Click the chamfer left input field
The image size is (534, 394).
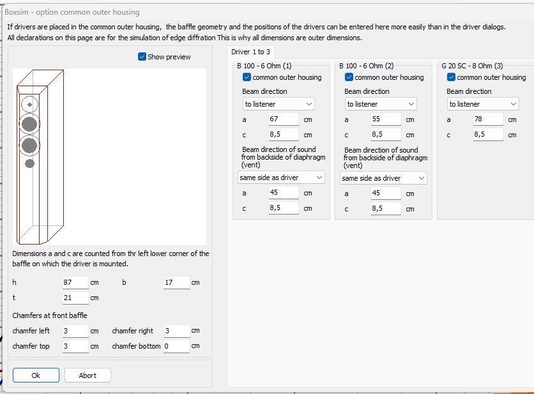75,331
